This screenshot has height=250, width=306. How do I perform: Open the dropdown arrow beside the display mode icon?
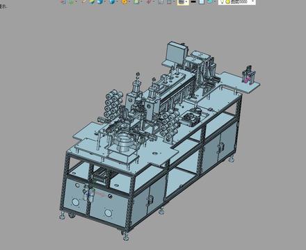(186, 2)
